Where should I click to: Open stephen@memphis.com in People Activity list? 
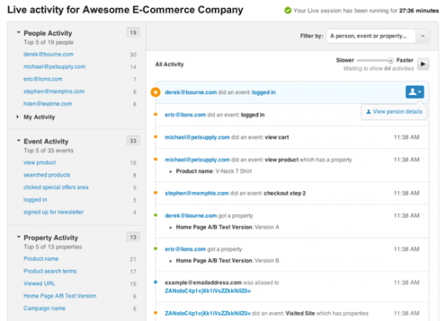point(54,92)
